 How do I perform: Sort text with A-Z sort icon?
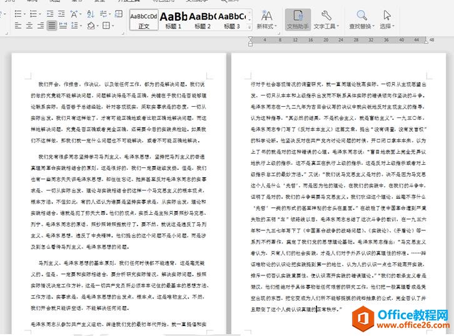click(x=91, y=14)
